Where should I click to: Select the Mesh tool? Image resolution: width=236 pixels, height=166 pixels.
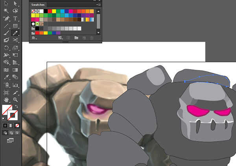point(6,70)
